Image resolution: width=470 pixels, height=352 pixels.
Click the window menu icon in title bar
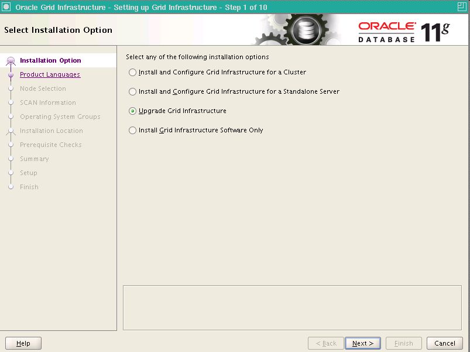[x=6, y=7]
